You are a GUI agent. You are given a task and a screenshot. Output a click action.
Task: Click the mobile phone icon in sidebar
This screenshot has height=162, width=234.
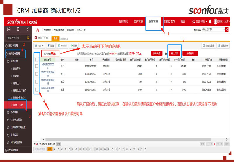coord(18,30)
